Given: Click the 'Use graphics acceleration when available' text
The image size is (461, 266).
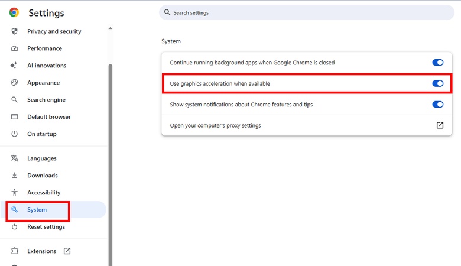Looking at the screenshot, I should [220, 83].
